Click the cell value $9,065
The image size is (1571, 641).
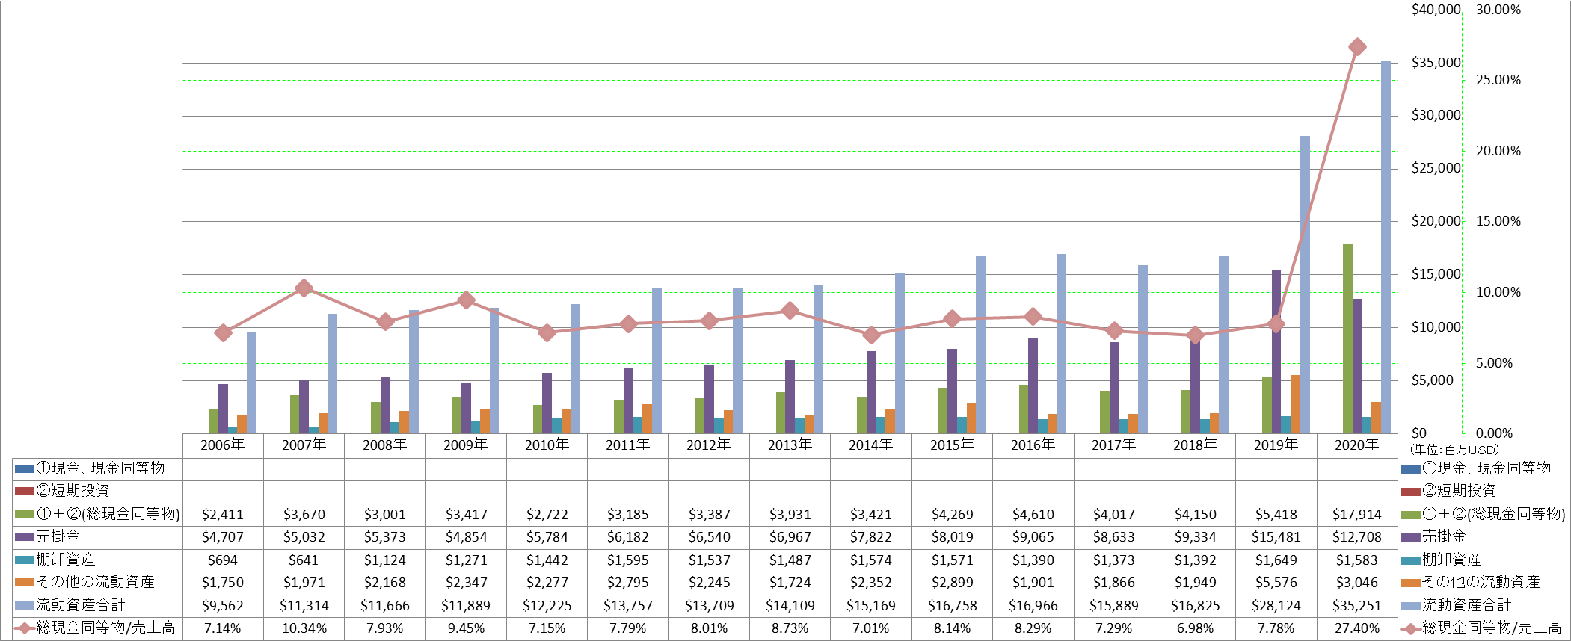[1033, 537]
